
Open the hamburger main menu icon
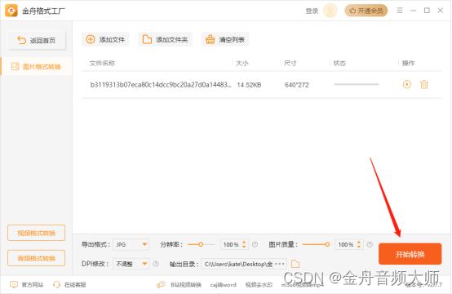tap(400, 11)
